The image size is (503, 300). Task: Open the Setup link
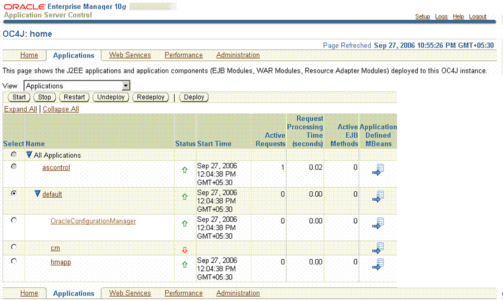[423, 16]
